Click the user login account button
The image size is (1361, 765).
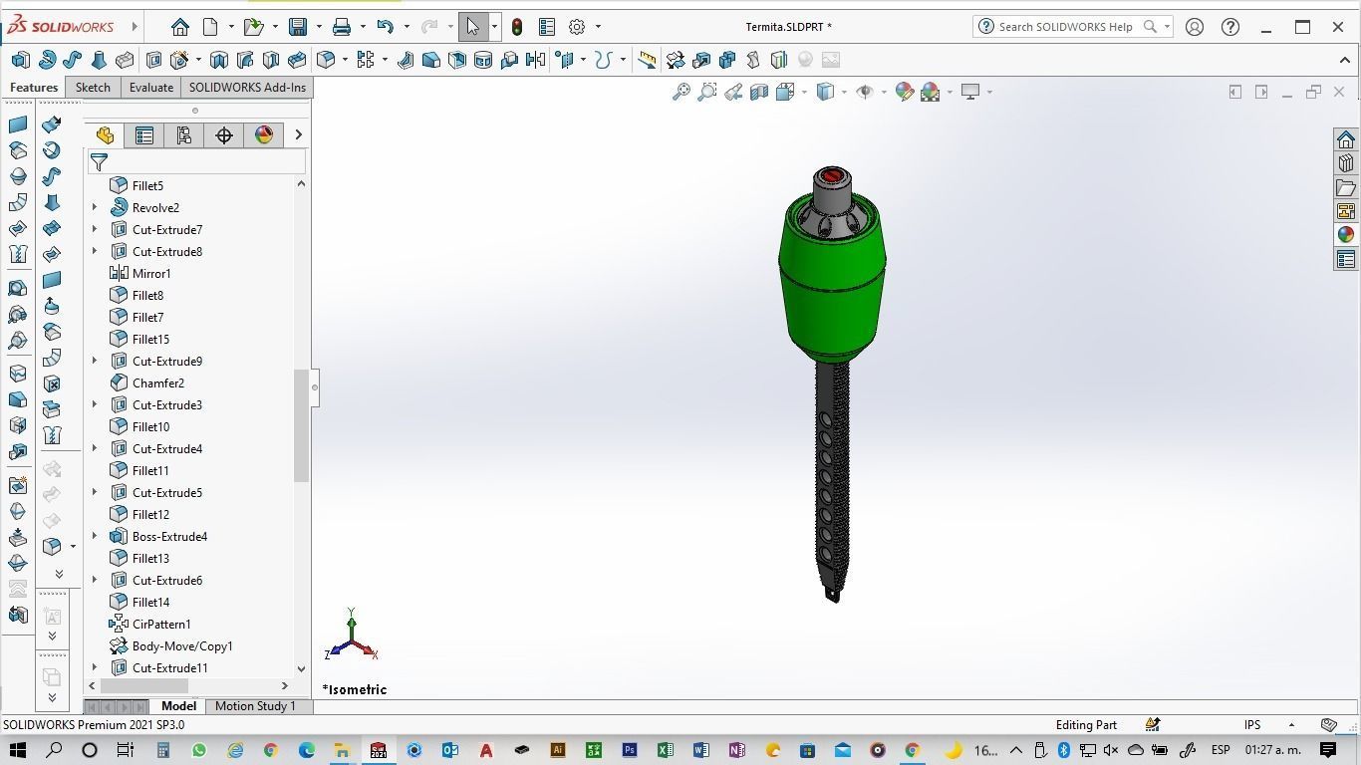[x=1195, y=27]
